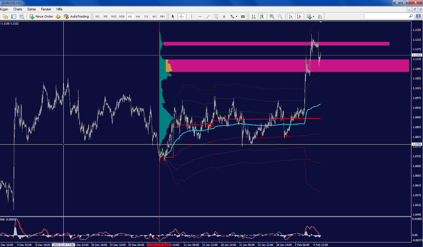This screenshot has height=247, width=423.
Task: Select the Trendline drawing tool
Action: pyautogui.click(x=208, y=16)
